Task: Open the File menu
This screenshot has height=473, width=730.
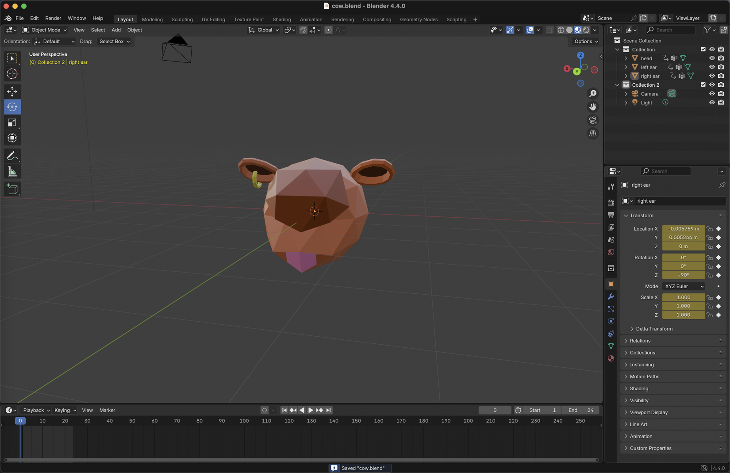Action: (x=19, y=18)
